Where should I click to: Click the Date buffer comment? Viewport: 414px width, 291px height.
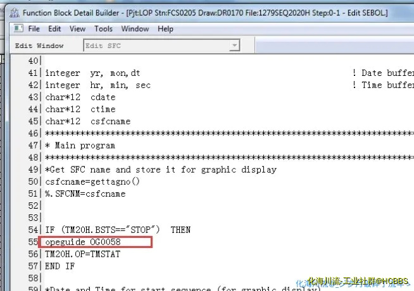[x=383, y=73]
